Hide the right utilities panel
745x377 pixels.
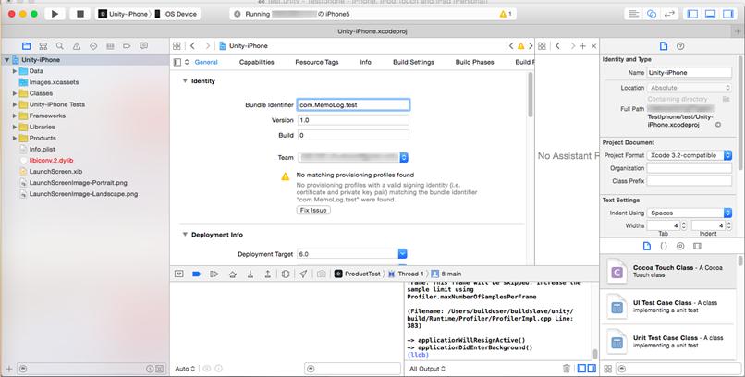(730, 14)
